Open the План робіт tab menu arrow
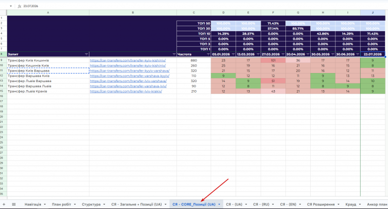This screenshot has height=209, width=388. tap(75, 204)
